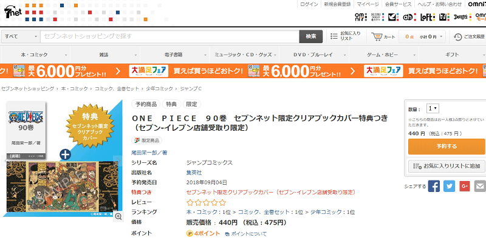Expand the cart subtotal dropdown
The width and height of the screenshot is (486, 238).
coord(441,37)
